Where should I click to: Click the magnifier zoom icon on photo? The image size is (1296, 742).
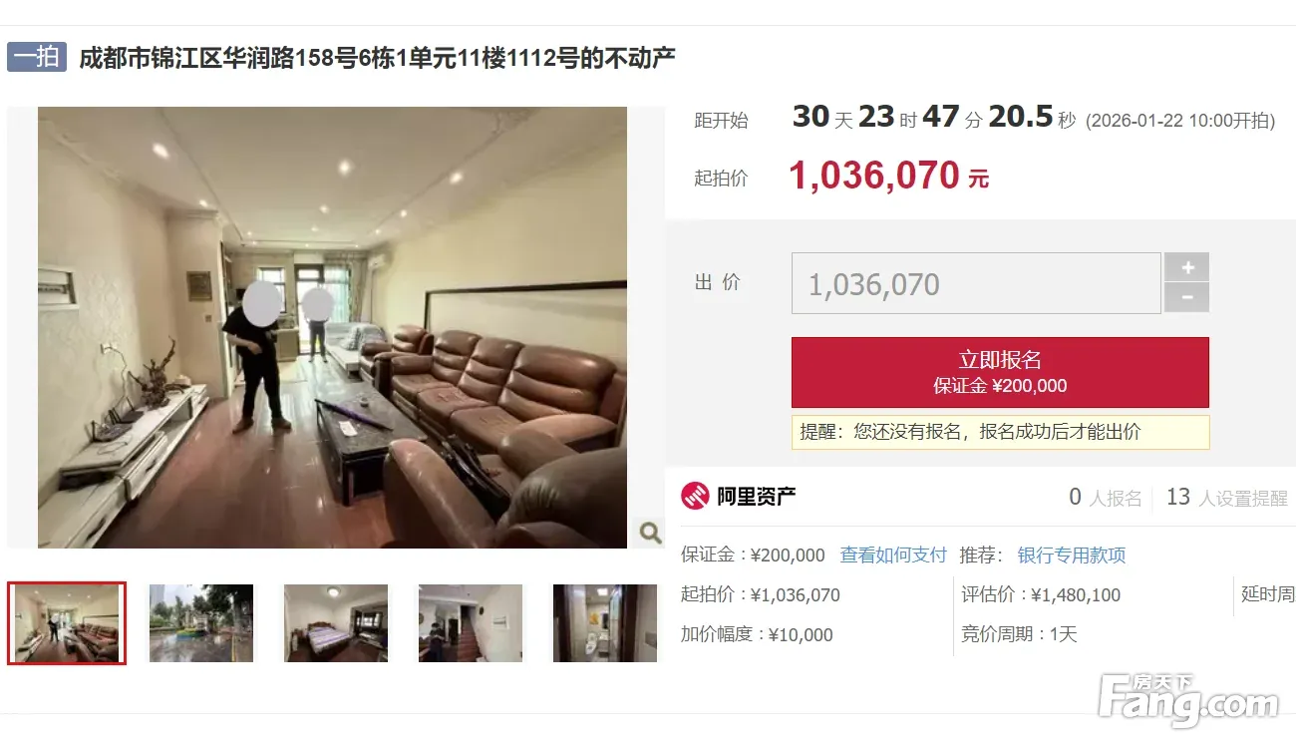click(650, 533)
